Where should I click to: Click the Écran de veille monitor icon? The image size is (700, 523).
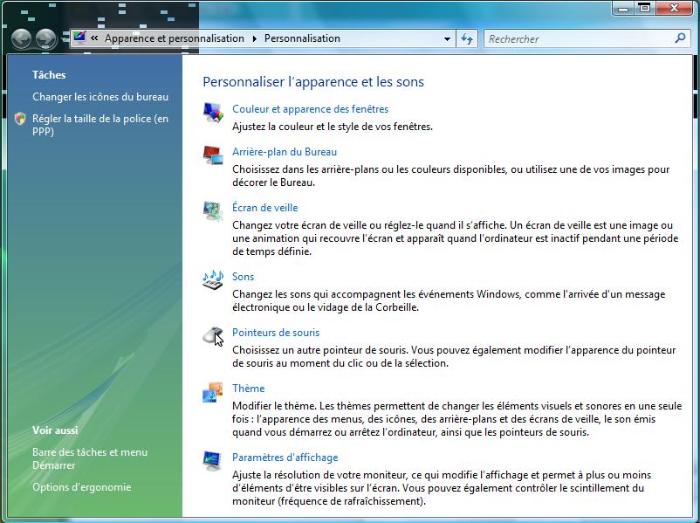213,210
